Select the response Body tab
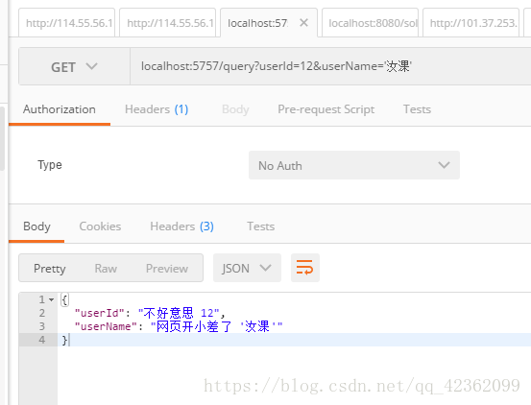Viewport: 531px width, 405px height. pos(36,226)
